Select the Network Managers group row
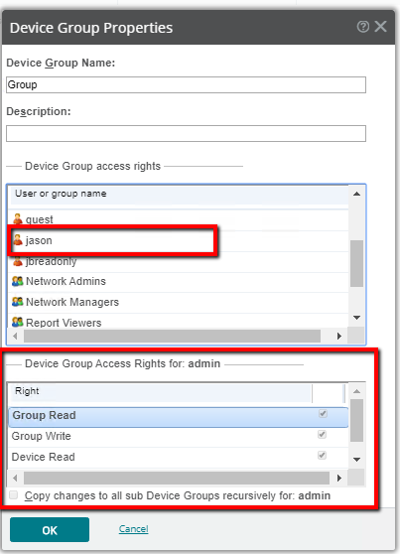Image resolution: width=400 pixels, height=554 pixels. coord(179,303)
